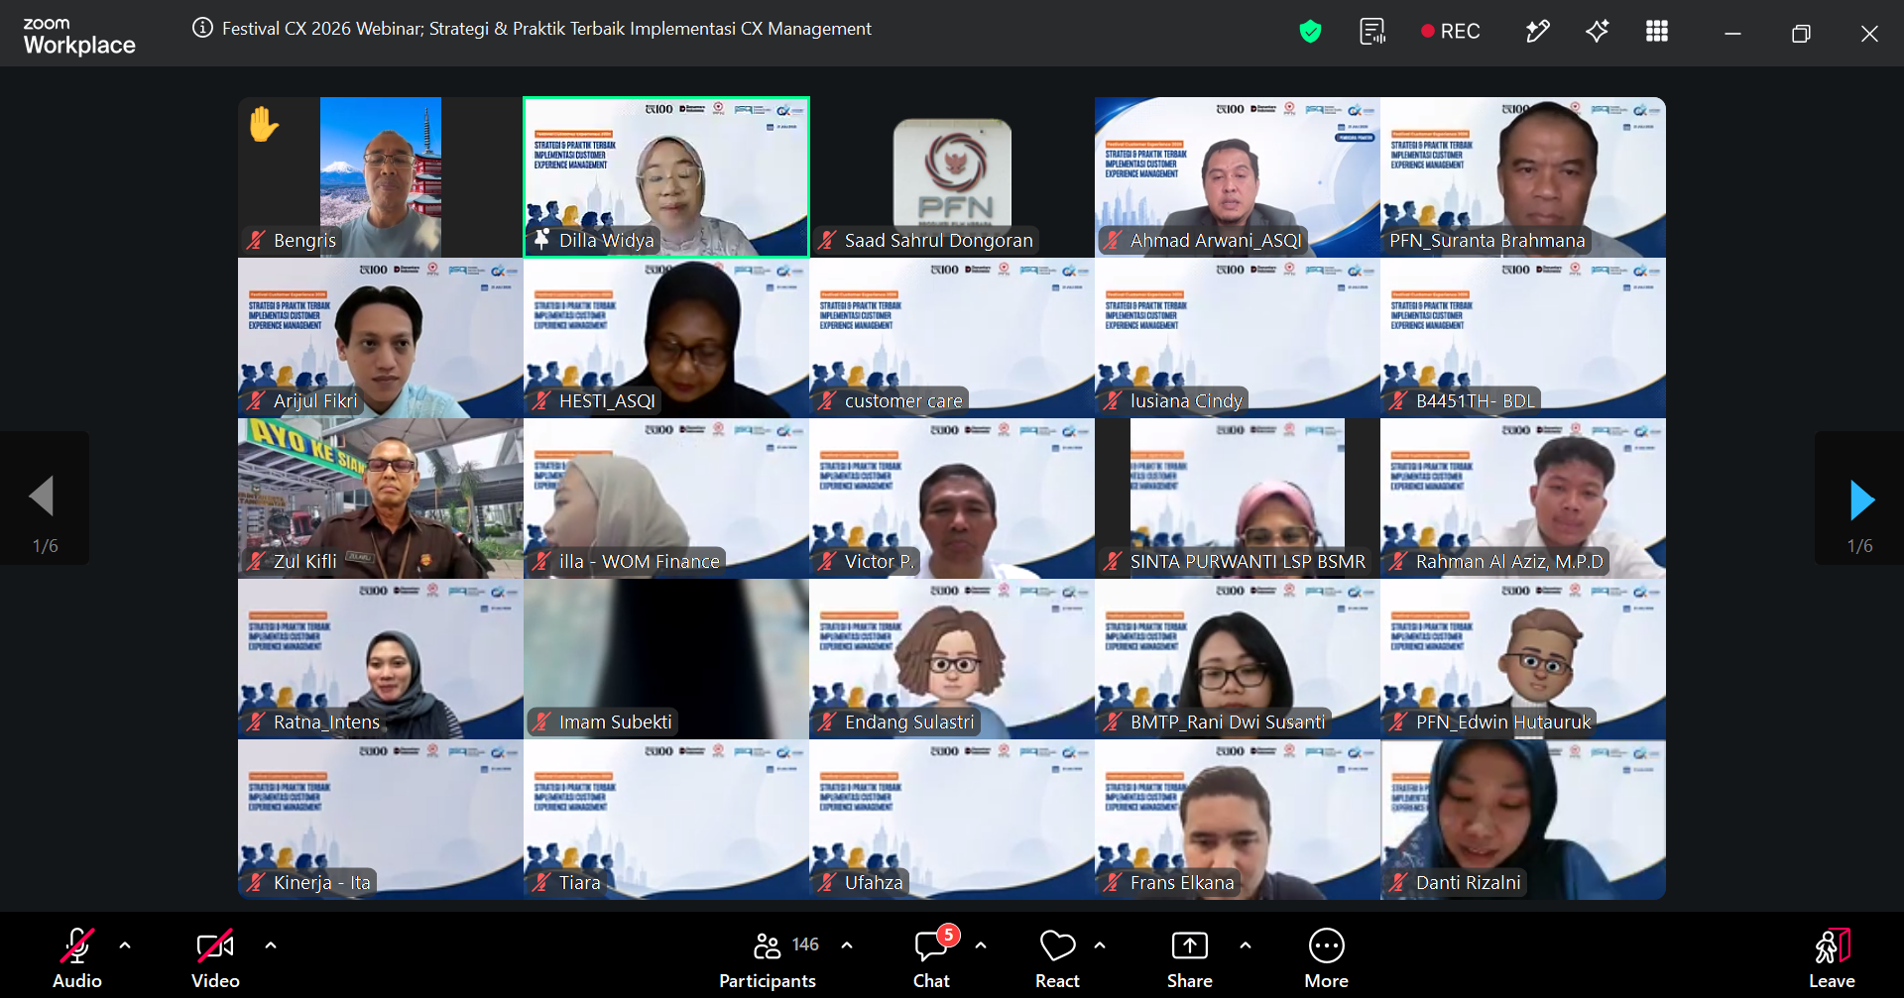Click muted mic icon for B4451TH- BDL
This screenshot has height=999, width=1904.
tap(1398, 400)
